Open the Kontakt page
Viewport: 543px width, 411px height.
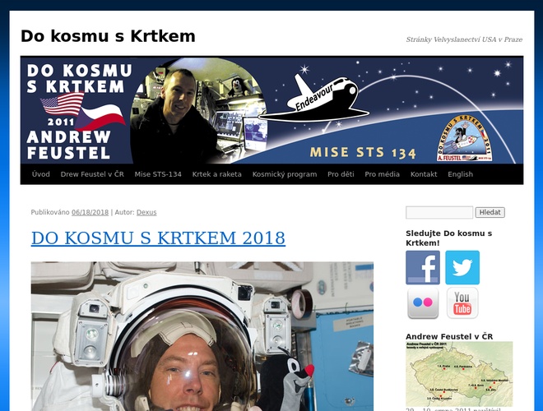point(424,174)
